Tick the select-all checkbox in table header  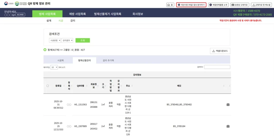[x=48, y=86]
